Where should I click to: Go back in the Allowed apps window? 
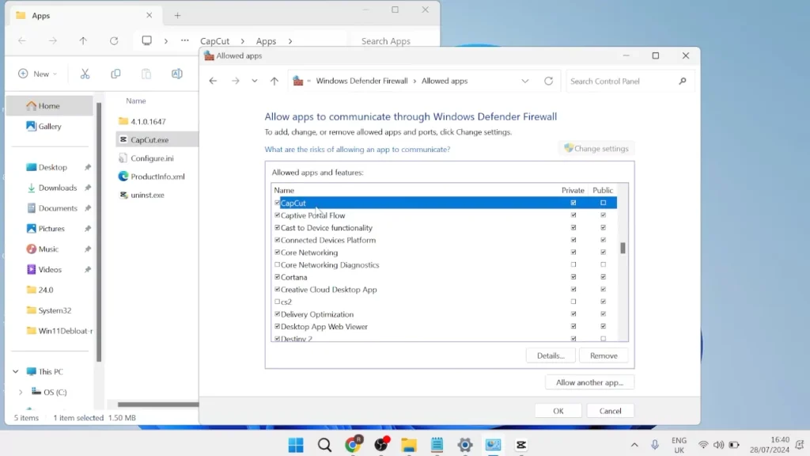pos(213,82)
